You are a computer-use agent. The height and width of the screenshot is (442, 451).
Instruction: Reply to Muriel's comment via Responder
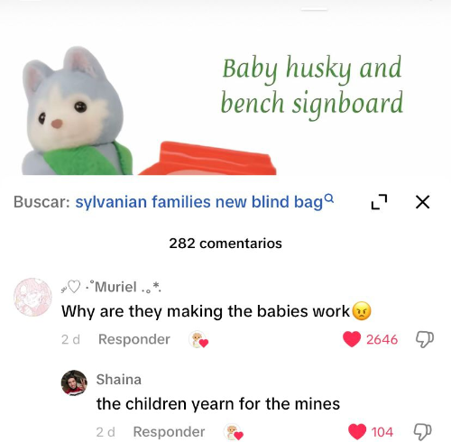point(134,339)
